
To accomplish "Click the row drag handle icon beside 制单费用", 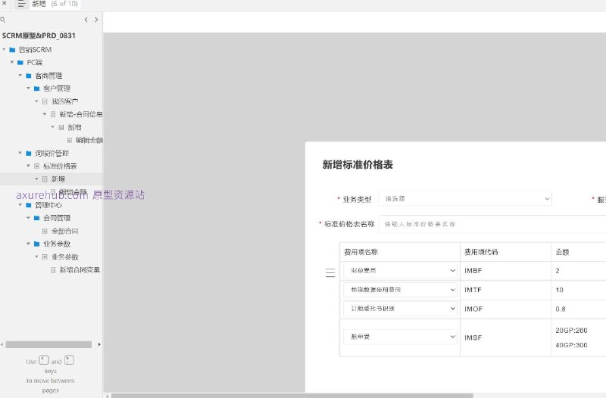I will tap(330, 273).
